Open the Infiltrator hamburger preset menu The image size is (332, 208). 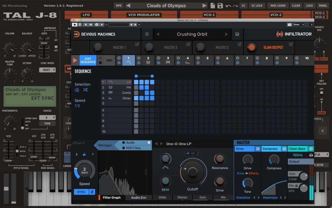147,34
